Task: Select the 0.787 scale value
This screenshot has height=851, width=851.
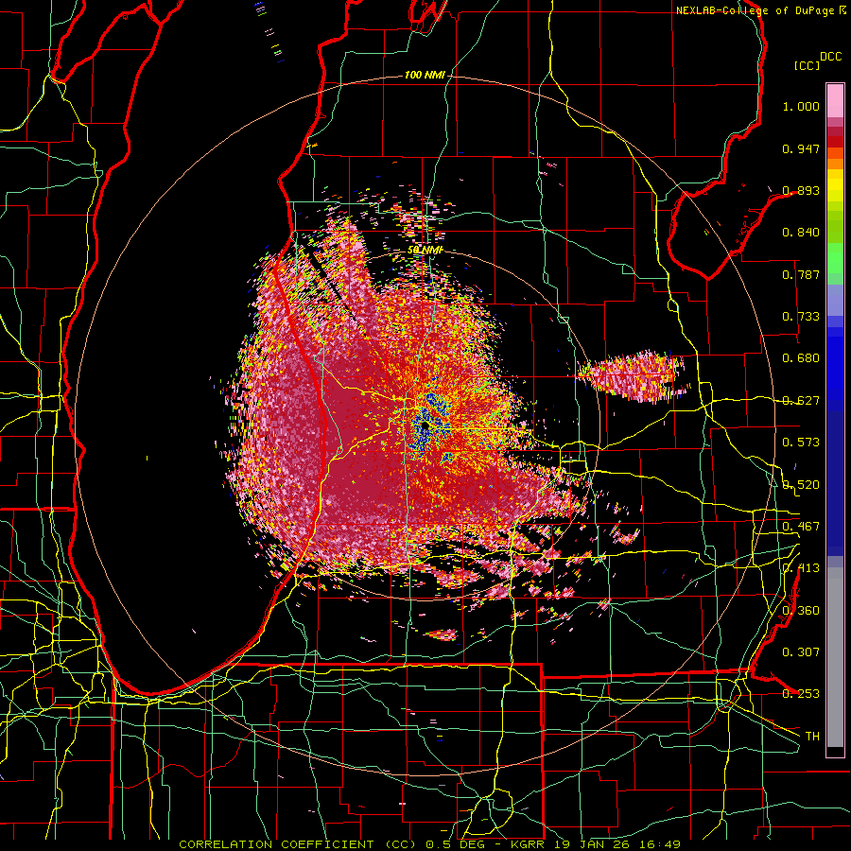Action: (801, 274)
